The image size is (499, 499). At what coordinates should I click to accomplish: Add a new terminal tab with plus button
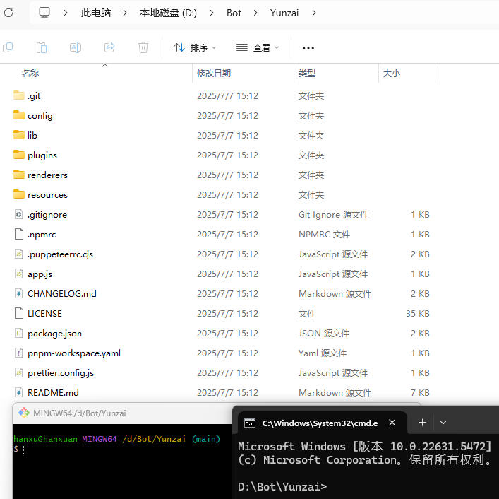422,423
